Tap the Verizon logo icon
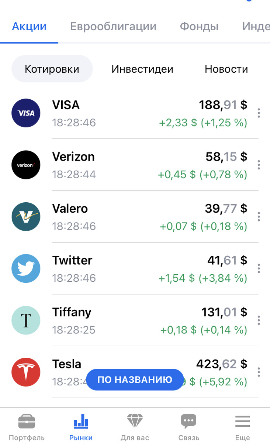This screenshot has height=443, width=270. pos(26,165)
